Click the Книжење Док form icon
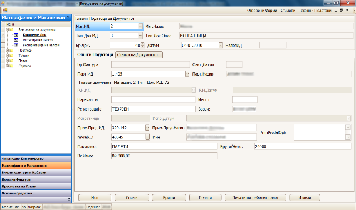 click(x=16, y=35)
